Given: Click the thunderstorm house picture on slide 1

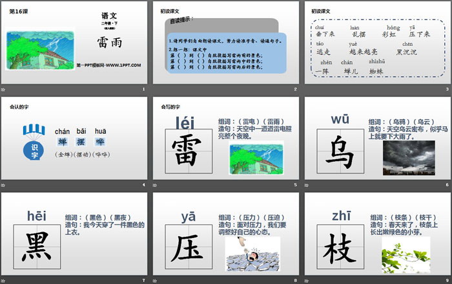Looking at the screenshot, I should (40, 50).
